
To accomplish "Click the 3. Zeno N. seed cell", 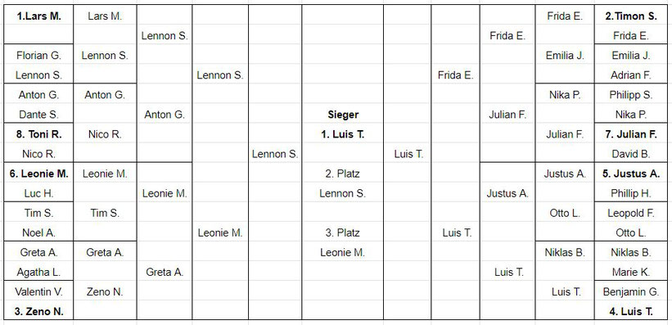I will point(38,312).
